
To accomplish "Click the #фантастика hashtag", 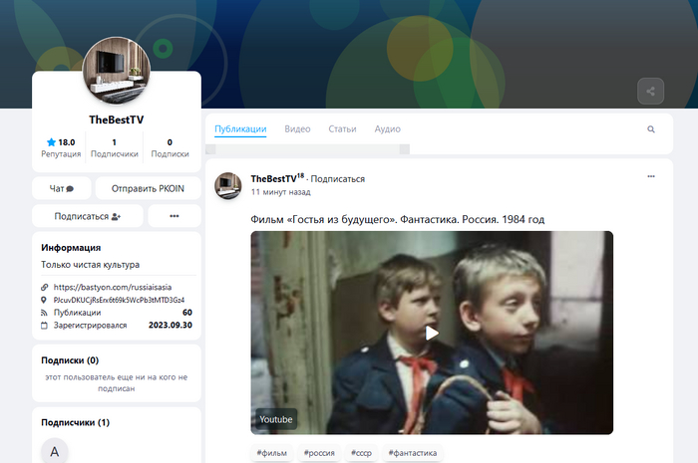I will [x=413, y=453].
